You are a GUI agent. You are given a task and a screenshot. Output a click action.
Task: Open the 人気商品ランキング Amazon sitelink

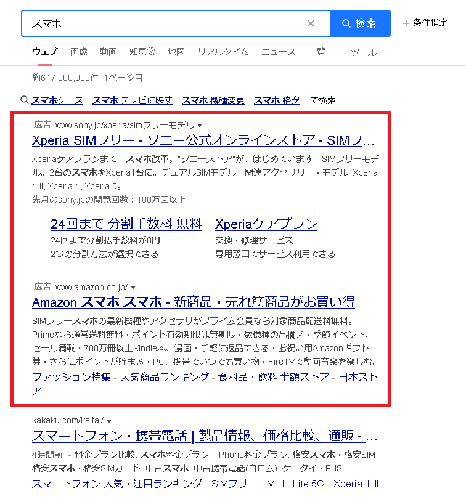coord(165,377)
